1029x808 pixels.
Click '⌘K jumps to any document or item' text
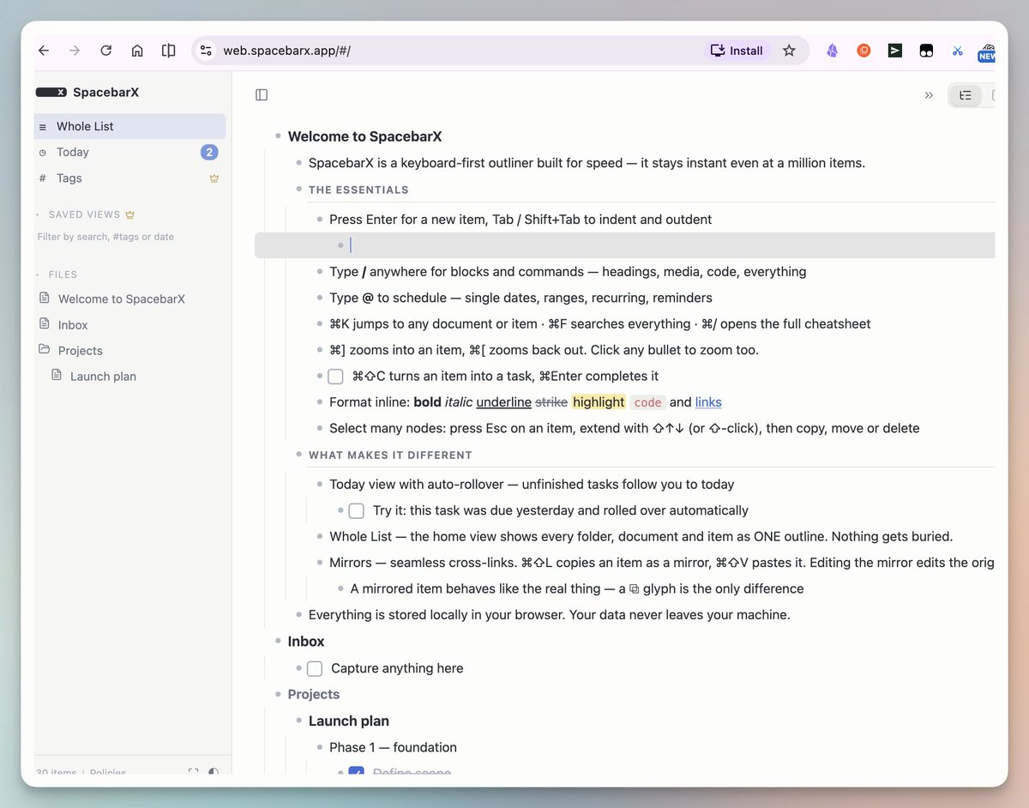(x=600, y=324)
